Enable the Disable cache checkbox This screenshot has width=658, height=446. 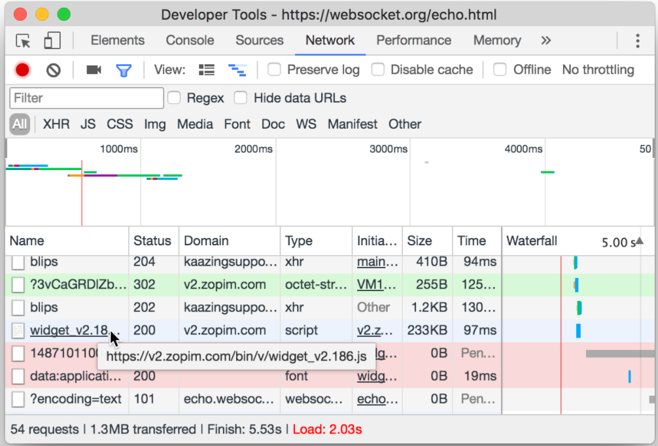(377, 69)
